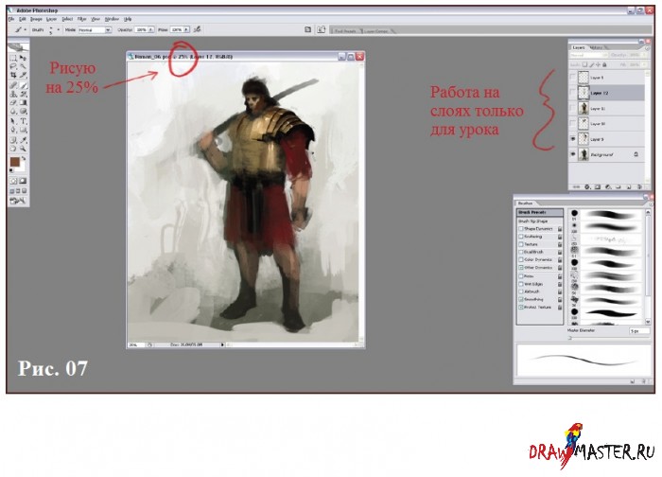Viewport: 662px width, 477px height.
Task: Switch to the History tab
Action: (x=596, y=47)
